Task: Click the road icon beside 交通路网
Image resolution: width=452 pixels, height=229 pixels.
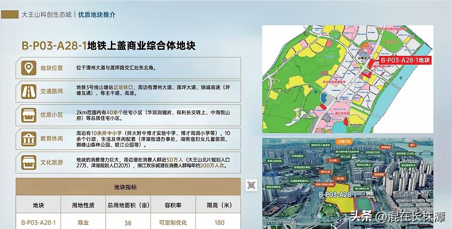Action: click(x=29, y=91)
